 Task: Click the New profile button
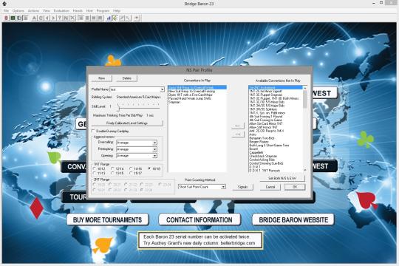(x=101, y=78)
